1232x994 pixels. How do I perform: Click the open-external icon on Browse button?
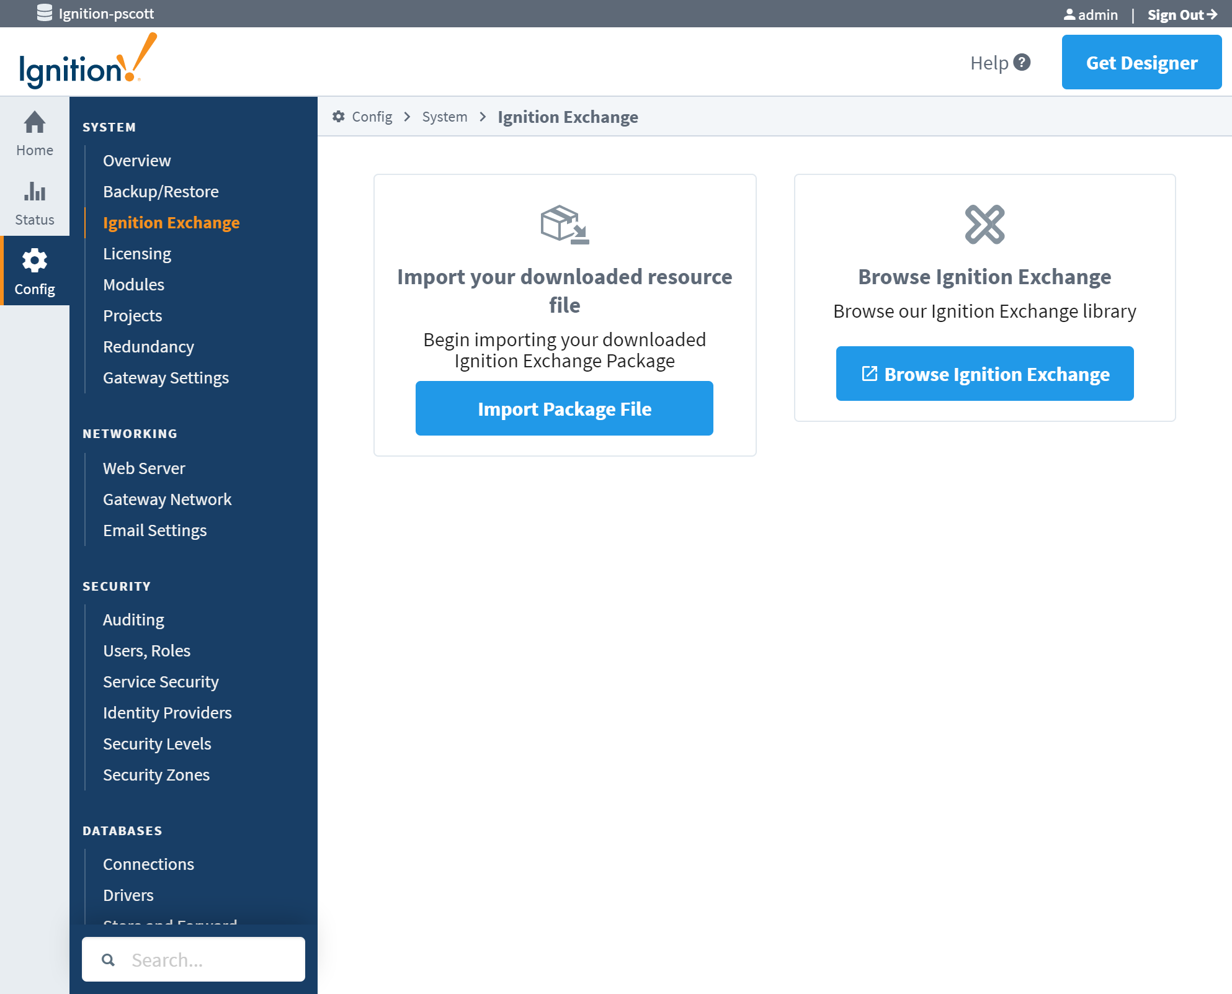click(869, 374)
